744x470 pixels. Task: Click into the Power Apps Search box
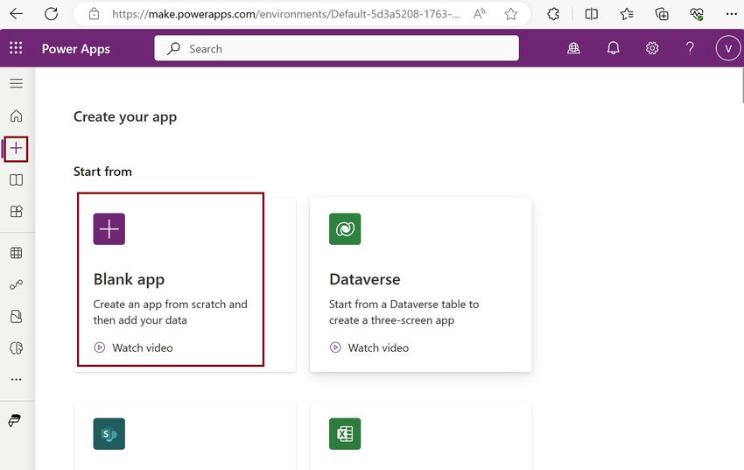pyautogui.click(x=336, y=48)
